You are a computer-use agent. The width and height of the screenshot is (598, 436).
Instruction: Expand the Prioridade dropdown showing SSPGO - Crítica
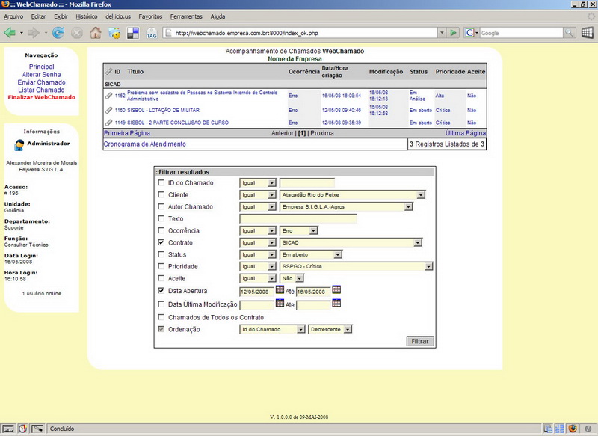357,266
